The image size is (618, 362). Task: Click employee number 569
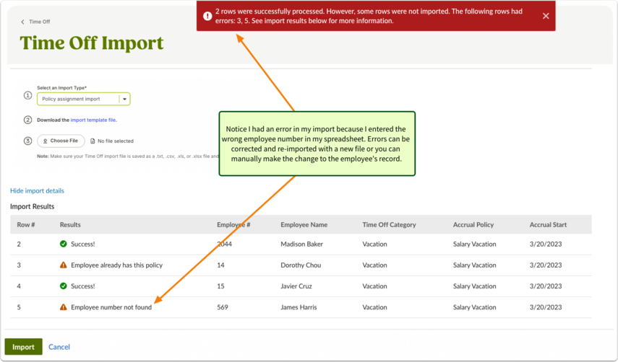223,307
